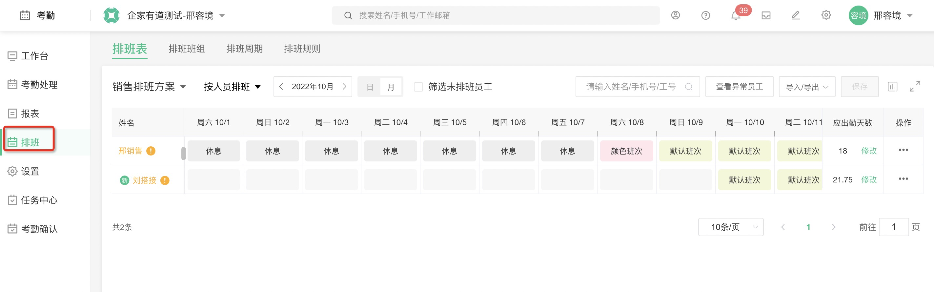Click pagination next page arrow

point(833,227)
